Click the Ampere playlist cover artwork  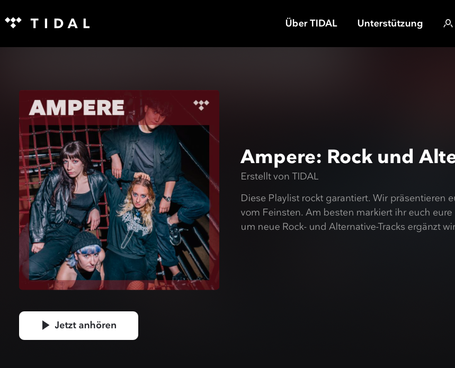[119, 190]
